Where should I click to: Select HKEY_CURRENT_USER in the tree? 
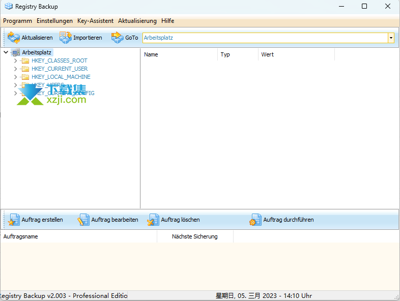point(60,69)
